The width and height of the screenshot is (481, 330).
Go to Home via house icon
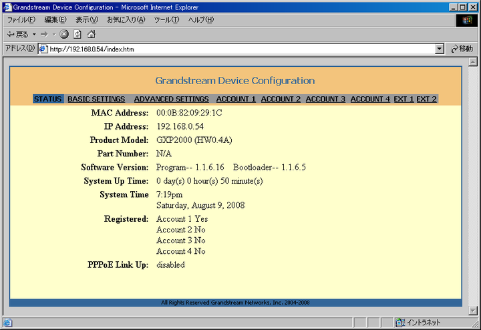point(91,34)
